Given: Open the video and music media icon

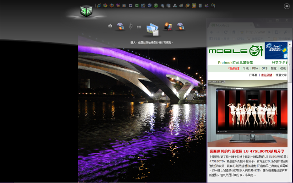Looking at the screenshot, I should [168, 27].
